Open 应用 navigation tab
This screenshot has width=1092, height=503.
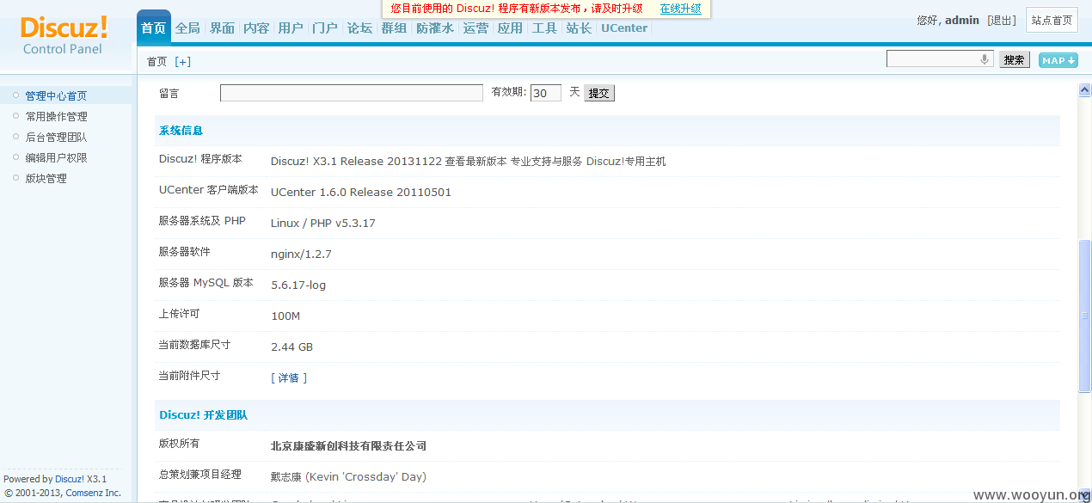510,28
